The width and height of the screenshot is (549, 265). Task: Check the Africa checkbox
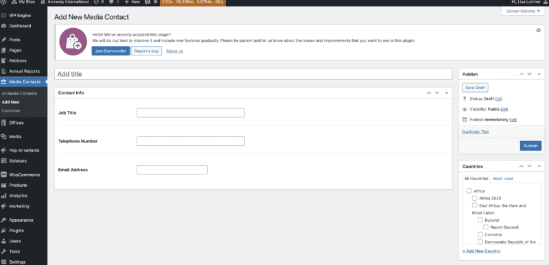pos(469,191)
